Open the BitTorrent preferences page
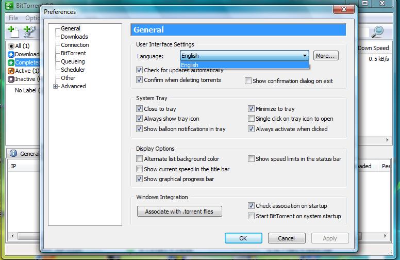This screenshot has width=400, height=260. [x=73, y=53]
